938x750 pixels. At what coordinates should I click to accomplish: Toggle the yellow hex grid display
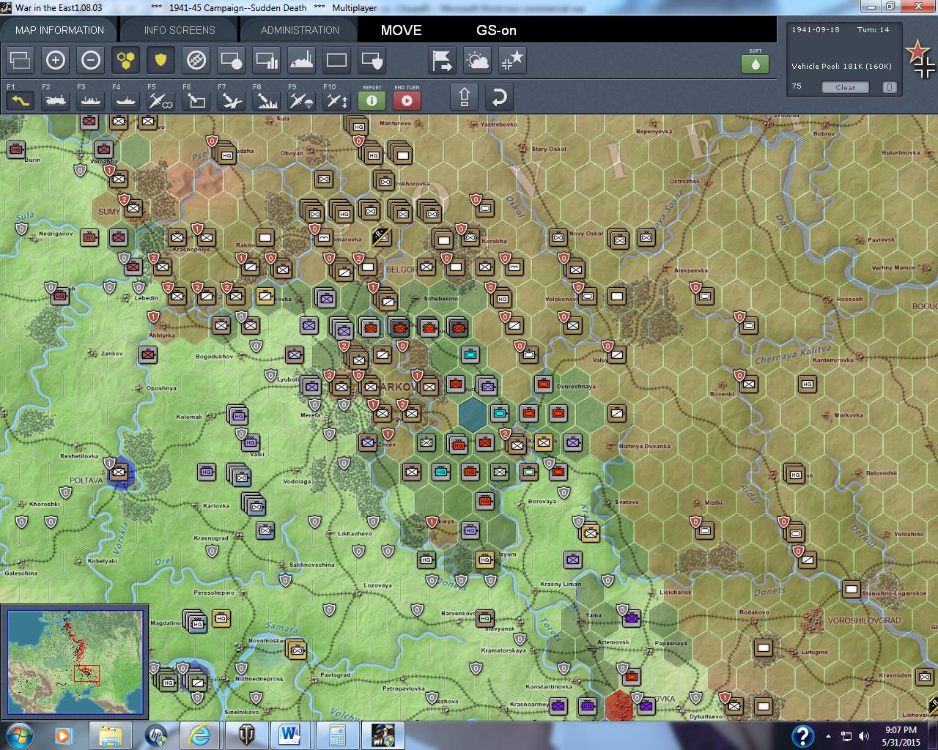126,60
